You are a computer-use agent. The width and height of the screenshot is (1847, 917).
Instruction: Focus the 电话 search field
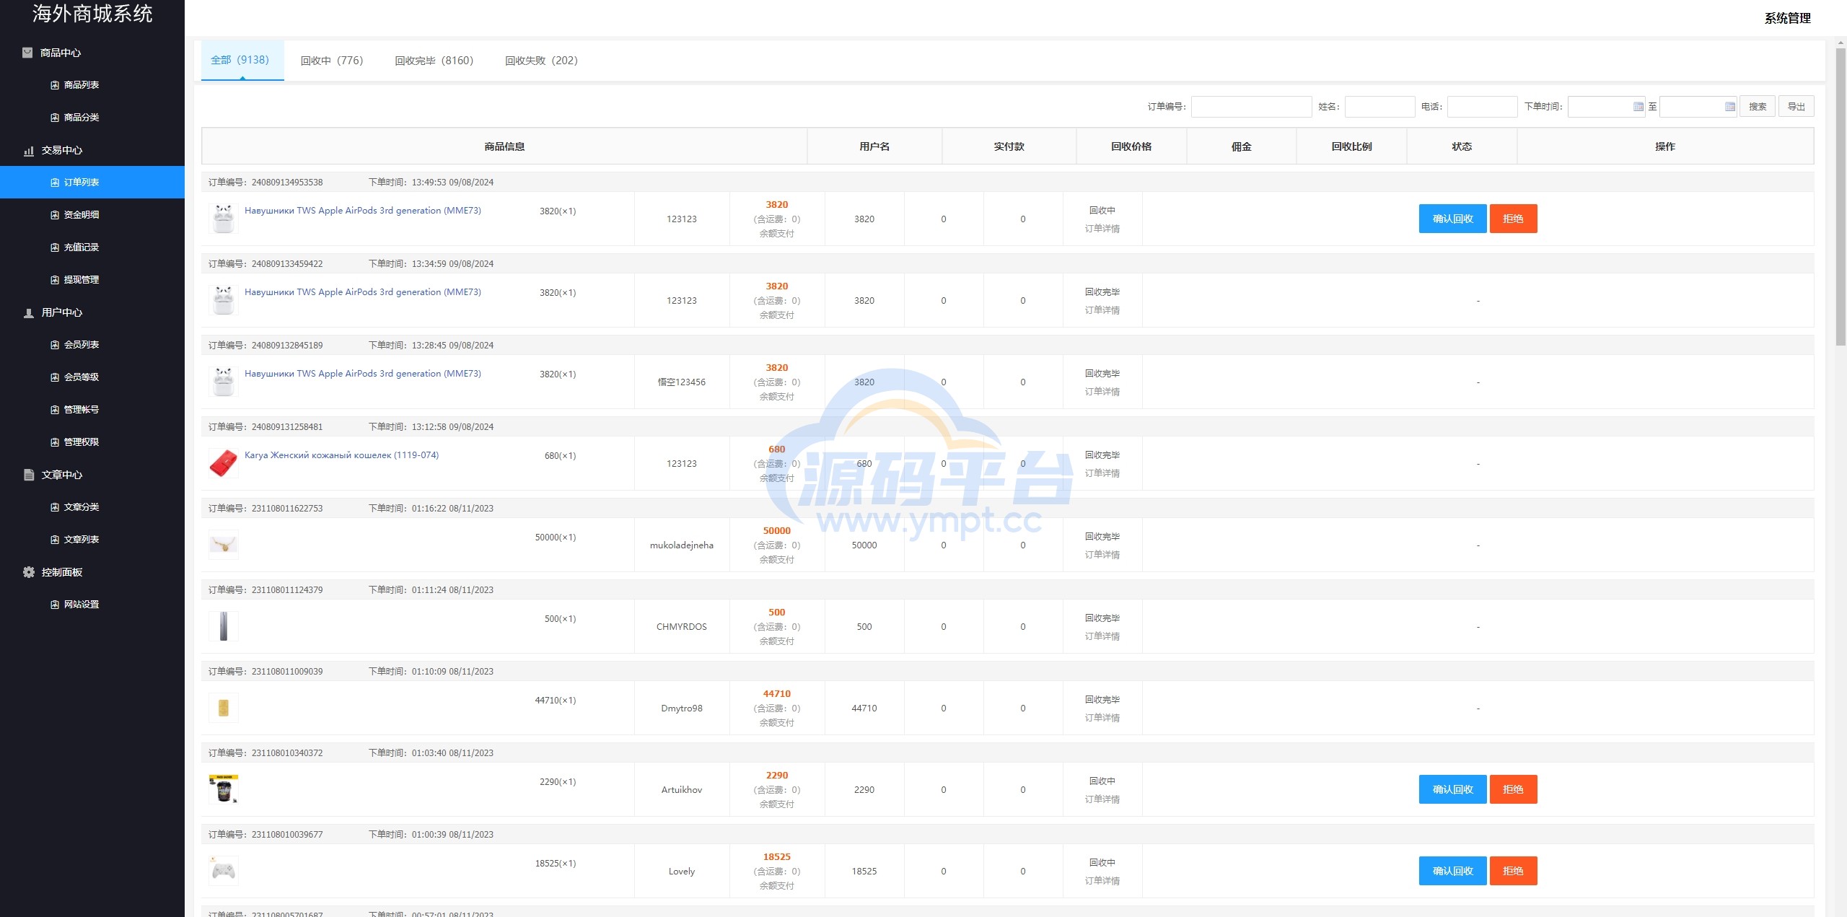point(1482,107)
